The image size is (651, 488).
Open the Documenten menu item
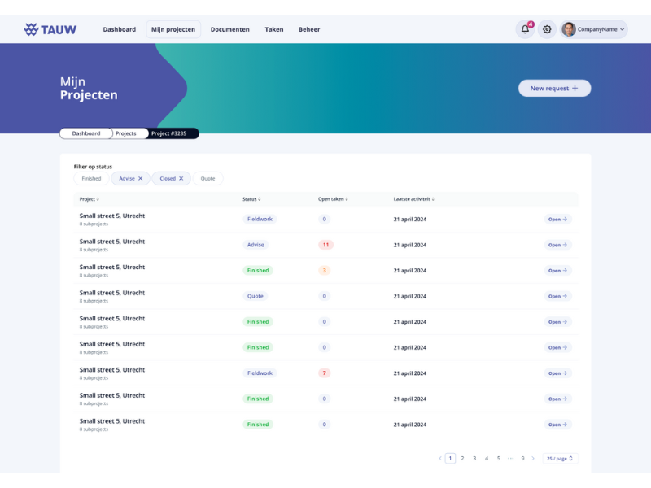tap(229, 29)
